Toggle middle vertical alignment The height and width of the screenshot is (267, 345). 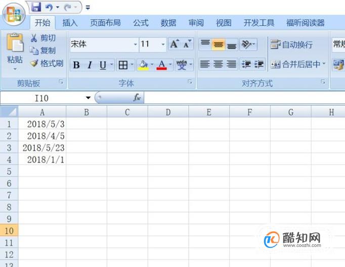(x=218, y=44)
